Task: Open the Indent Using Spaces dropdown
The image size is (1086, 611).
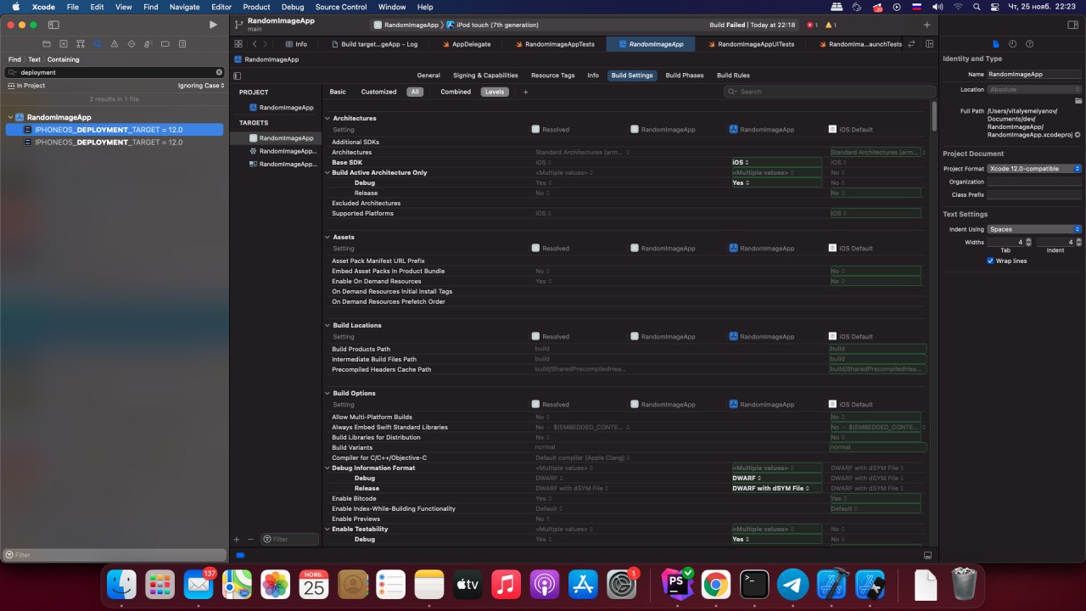Action: (x=1034, y=229)
